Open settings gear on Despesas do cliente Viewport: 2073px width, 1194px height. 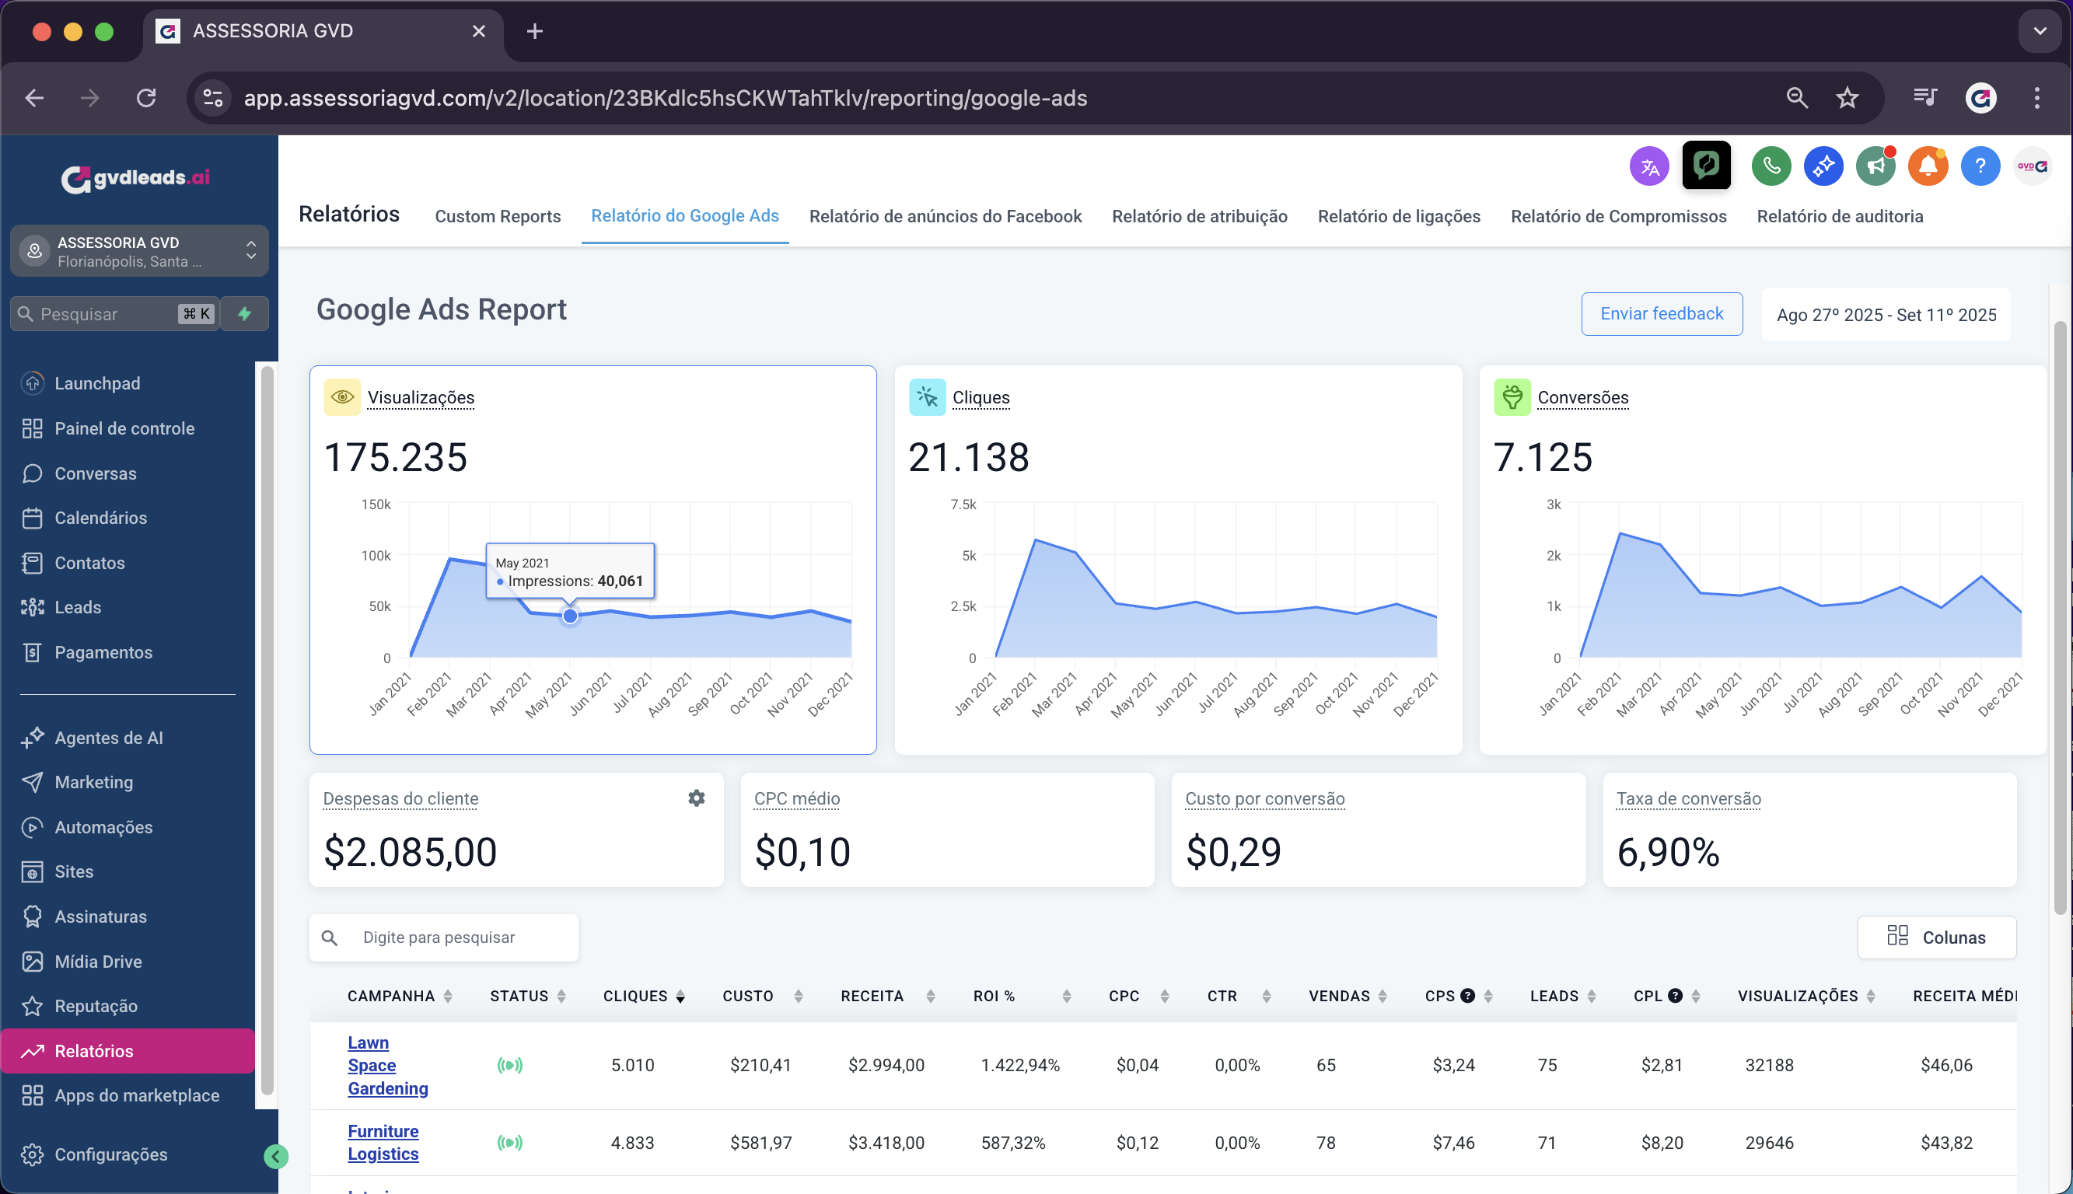[696, 798]
